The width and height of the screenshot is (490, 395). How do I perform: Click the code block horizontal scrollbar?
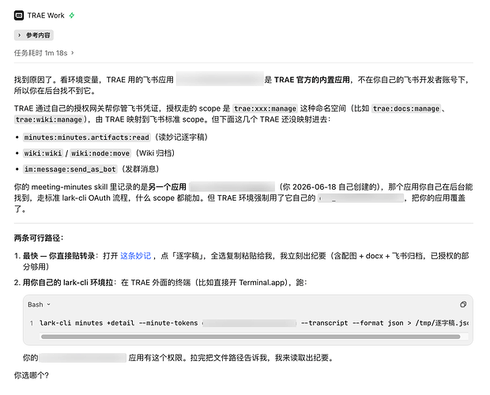251,337
